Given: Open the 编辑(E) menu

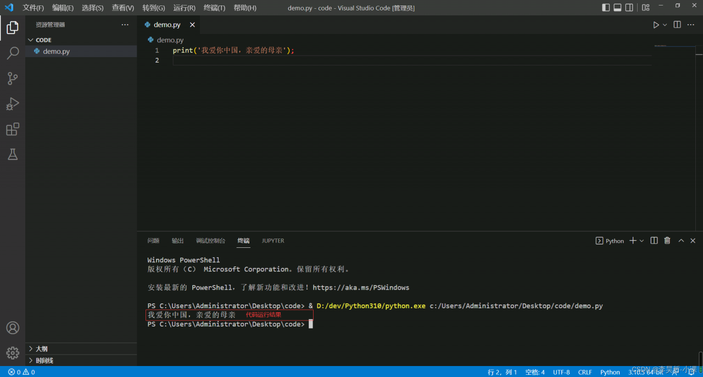Looking at the screenshot, I should point(63,8).
